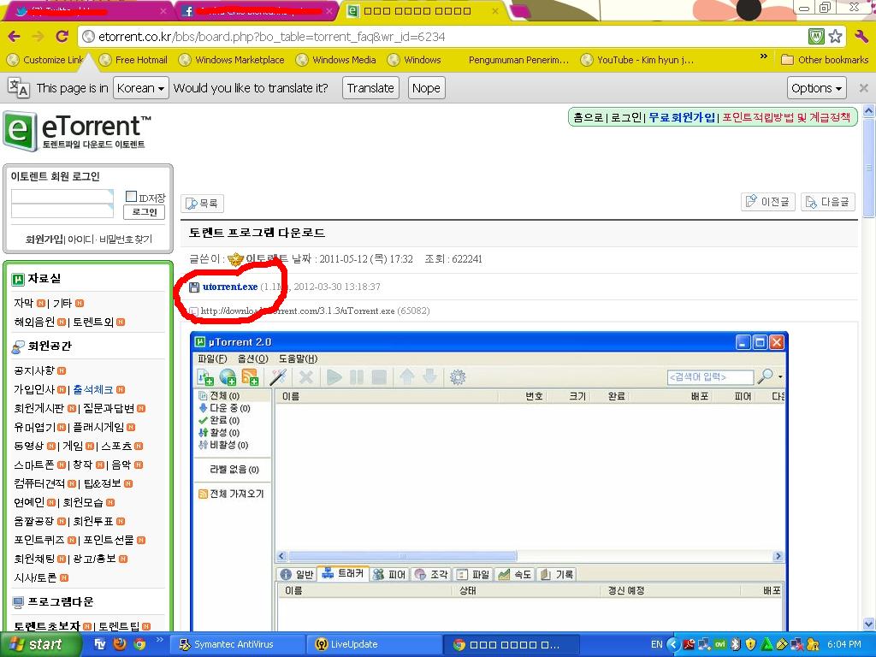
Task: Click the 이전글 previous post button
Action: 768,202
